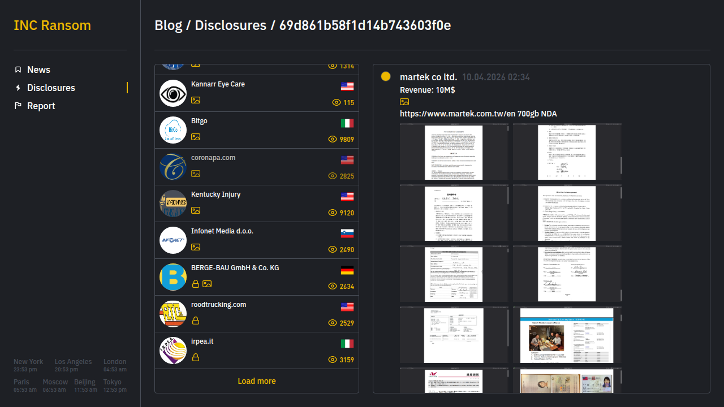Select Report in the sidebar
The width and height of the screenshot is (724, 407).
pyautogui.click(x=41, y=106)
